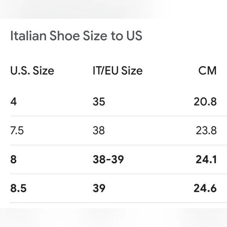The width and height of the screenshot is (227, 227).
Task: Click U.S. size 7.5 cell
Action: tap(17, 130)
